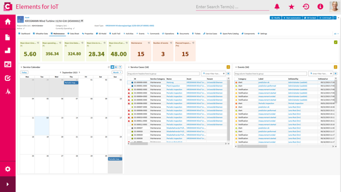The width and height of the screenshot is (341, 192).
Task: Switch to the Data Sheet tab
Action: pos(73,34)
